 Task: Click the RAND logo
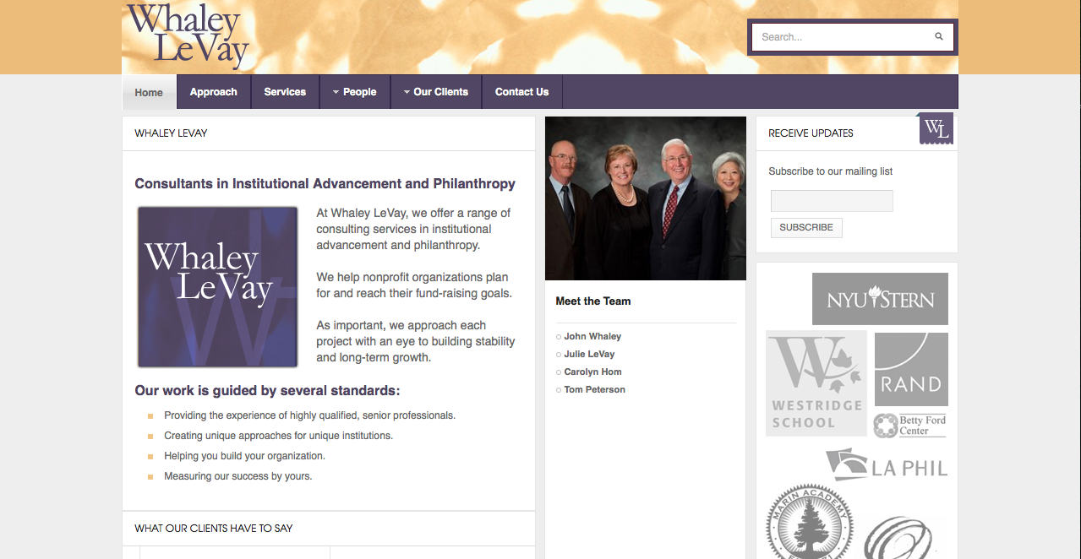tap(911, 369)
